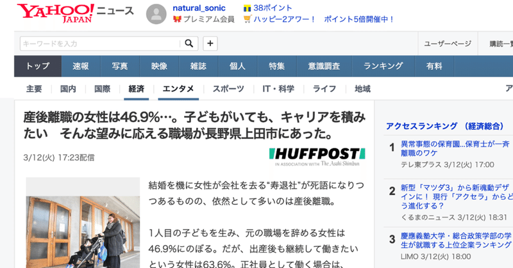Click the T-point card icon
The height and width of the screenshot is (268, 513).
pyautogui.click(x=247, y=8)
